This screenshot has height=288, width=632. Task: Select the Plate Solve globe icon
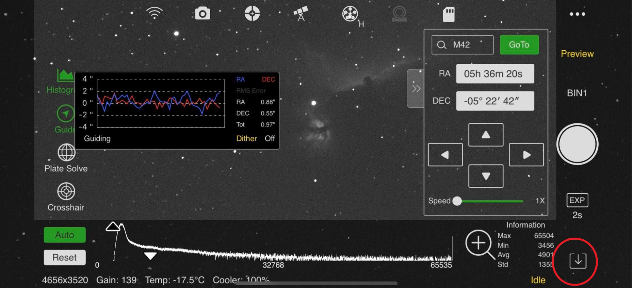66,152
